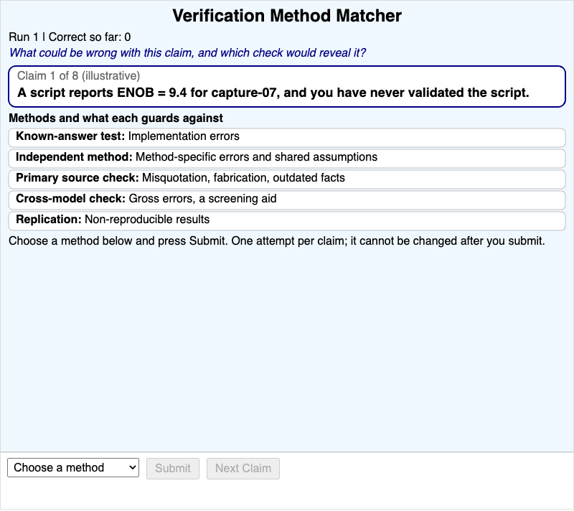
Task: Click the Next Claim button
Action: (x=243, y=468)
